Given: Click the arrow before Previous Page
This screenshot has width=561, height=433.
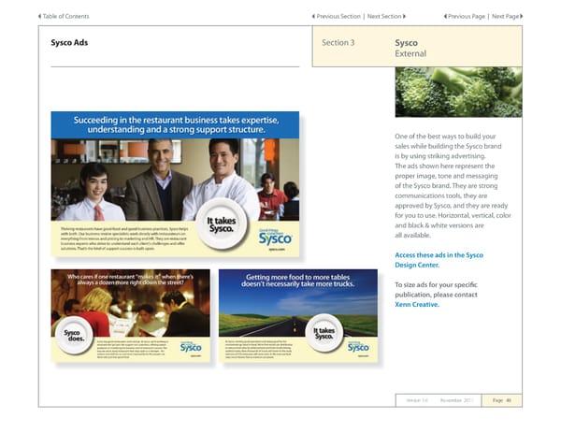Looking at the screenshot, I should click(446, 17).
